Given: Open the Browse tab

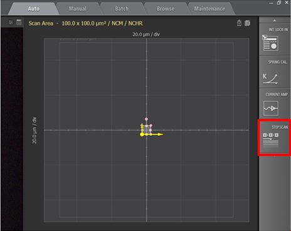Looking at the screenshot, I should coord(166,9).
